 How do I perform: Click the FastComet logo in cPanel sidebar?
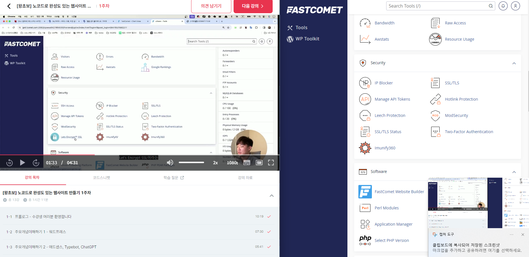(315, 10)
